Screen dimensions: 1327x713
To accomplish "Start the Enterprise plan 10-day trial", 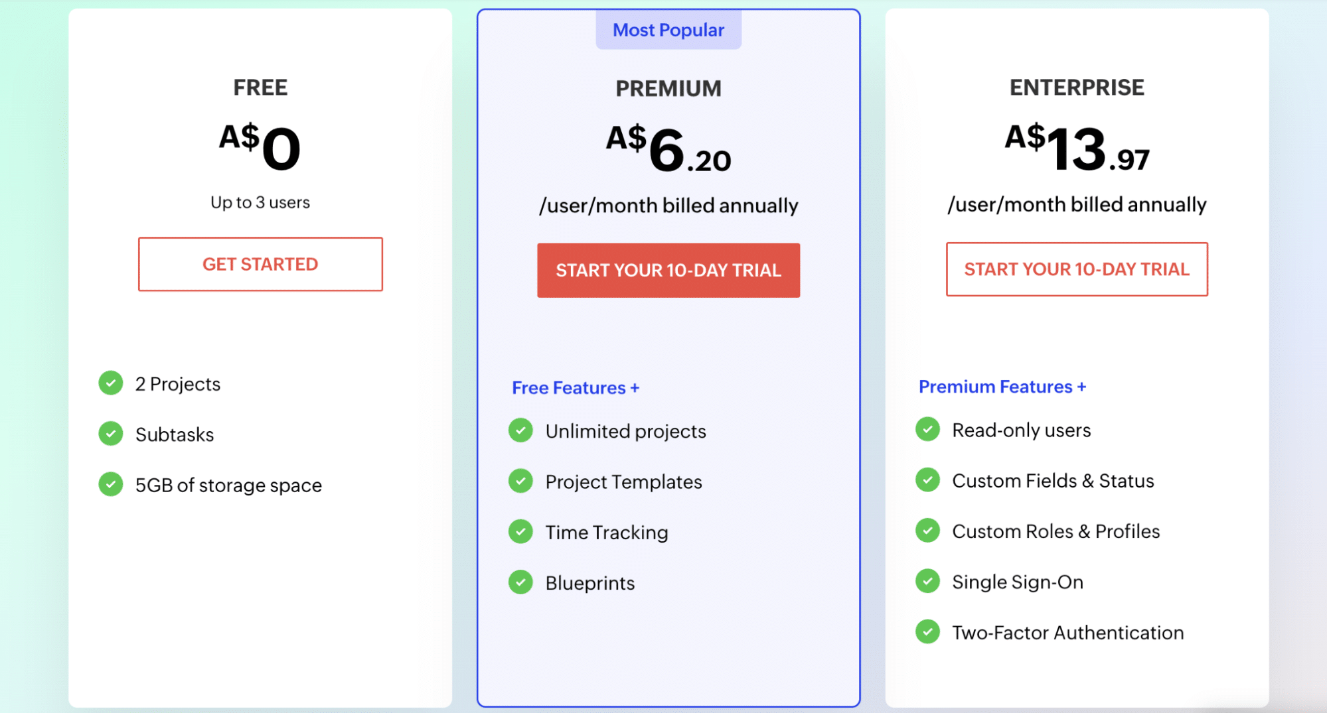I will click(x=1077, y=269).
